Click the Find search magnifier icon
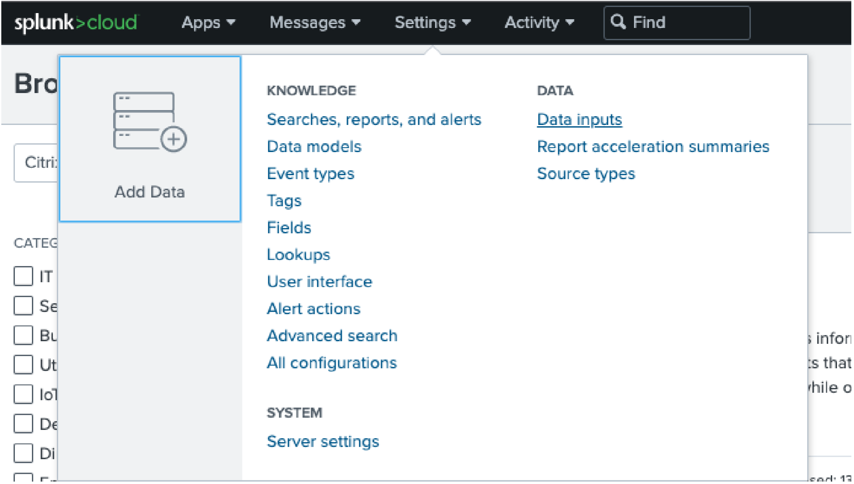Screen dimensions: 854x484 [x=618, y=22]
